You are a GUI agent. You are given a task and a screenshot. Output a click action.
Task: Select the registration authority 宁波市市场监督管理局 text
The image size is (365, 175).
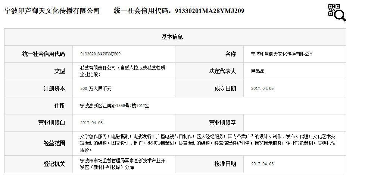click(123, 164)
